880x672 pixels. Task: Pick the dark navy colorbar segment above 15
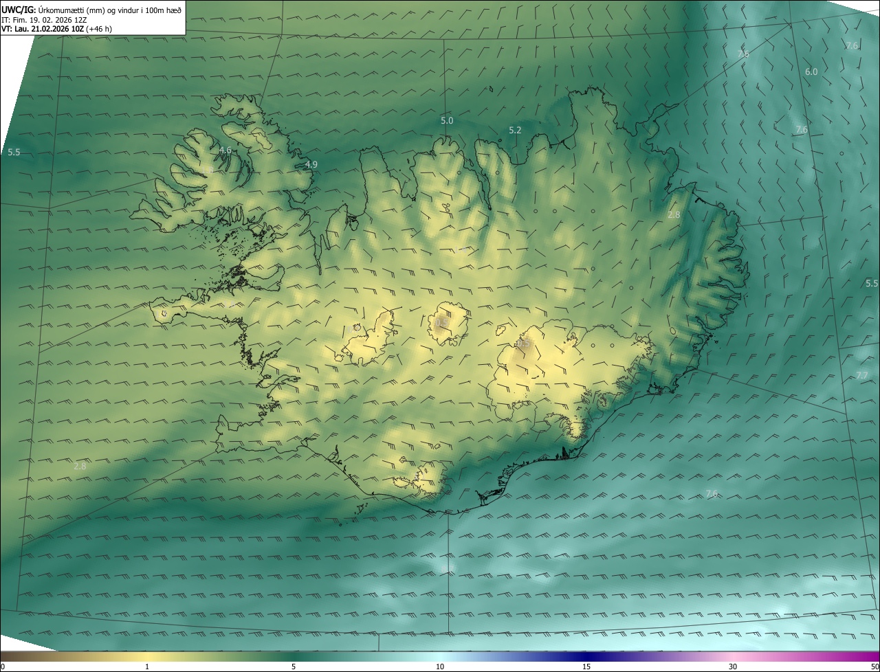(586, 656)
